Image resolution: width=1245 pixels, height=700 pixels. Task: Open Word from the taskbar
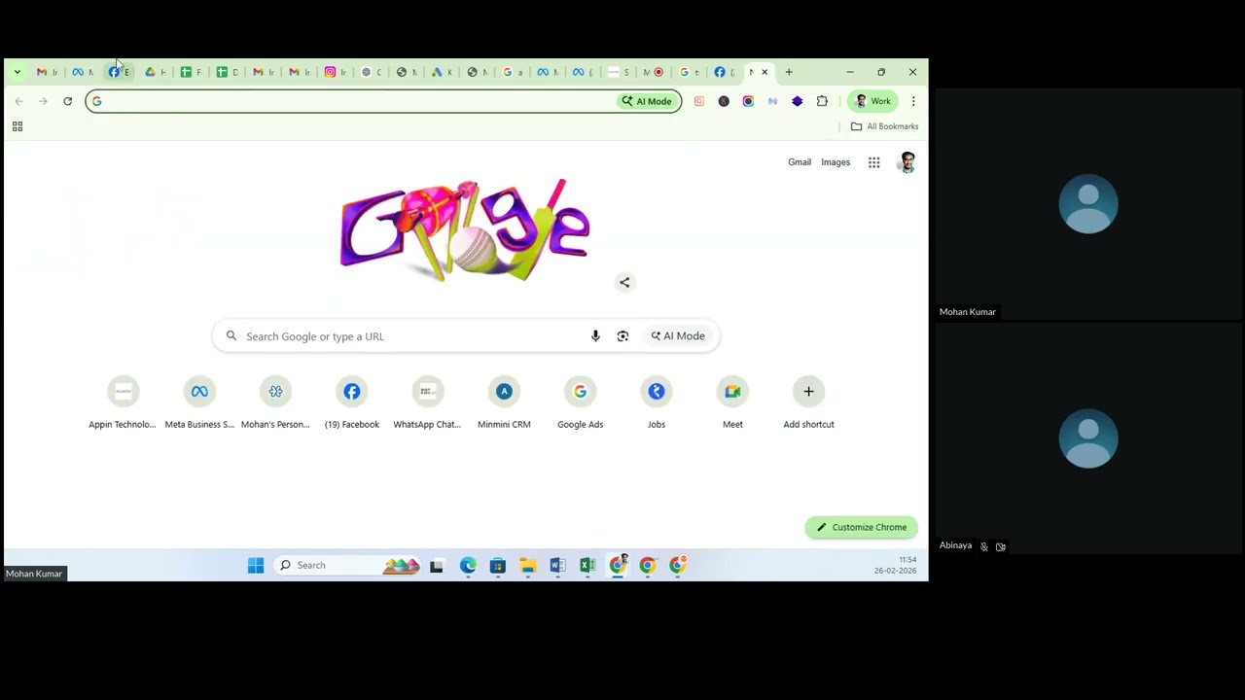coord(557,565)
